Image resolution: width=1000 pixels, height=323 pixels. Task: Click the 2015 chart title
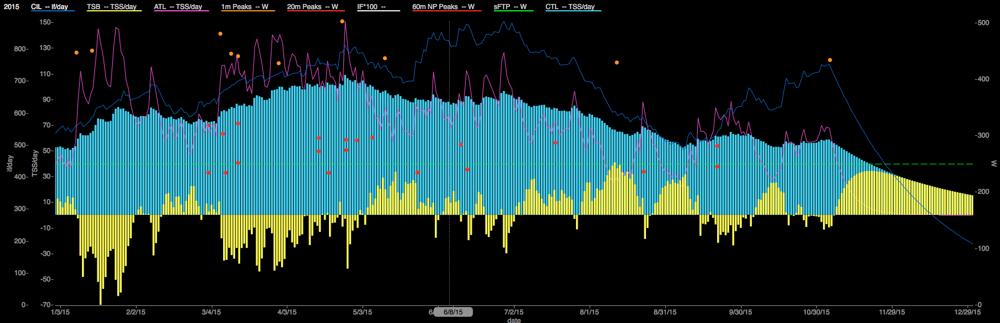pos(11,7)
